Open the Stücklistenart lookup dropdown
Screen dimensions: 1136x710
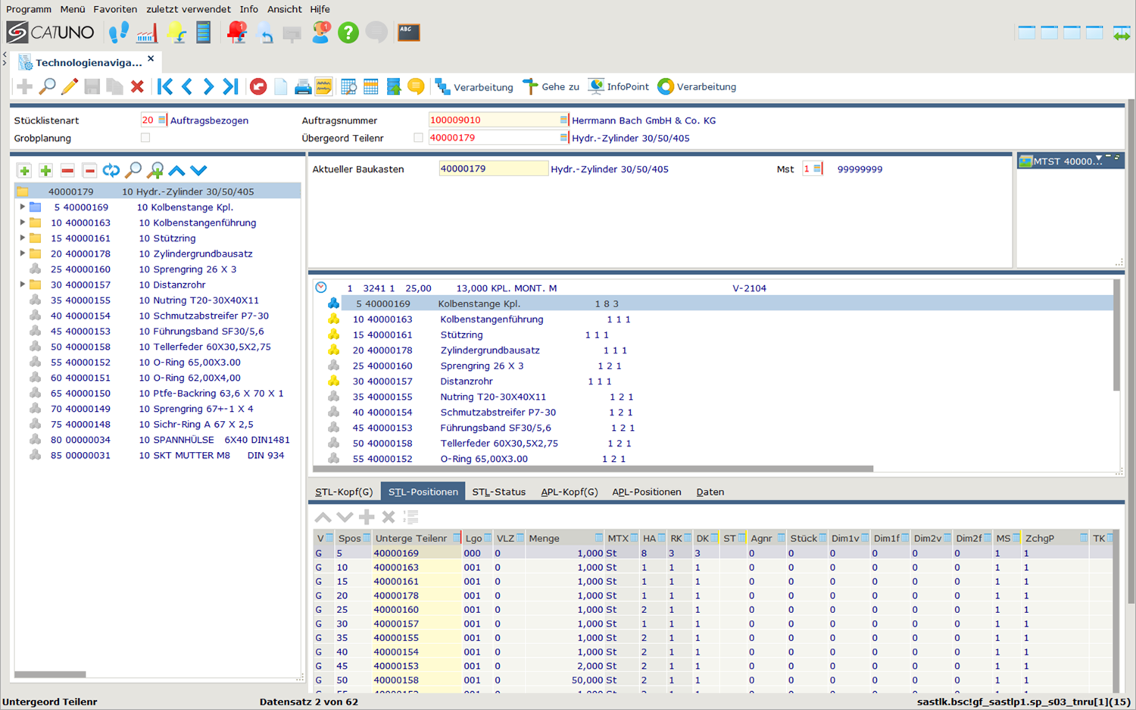(161, 120)
